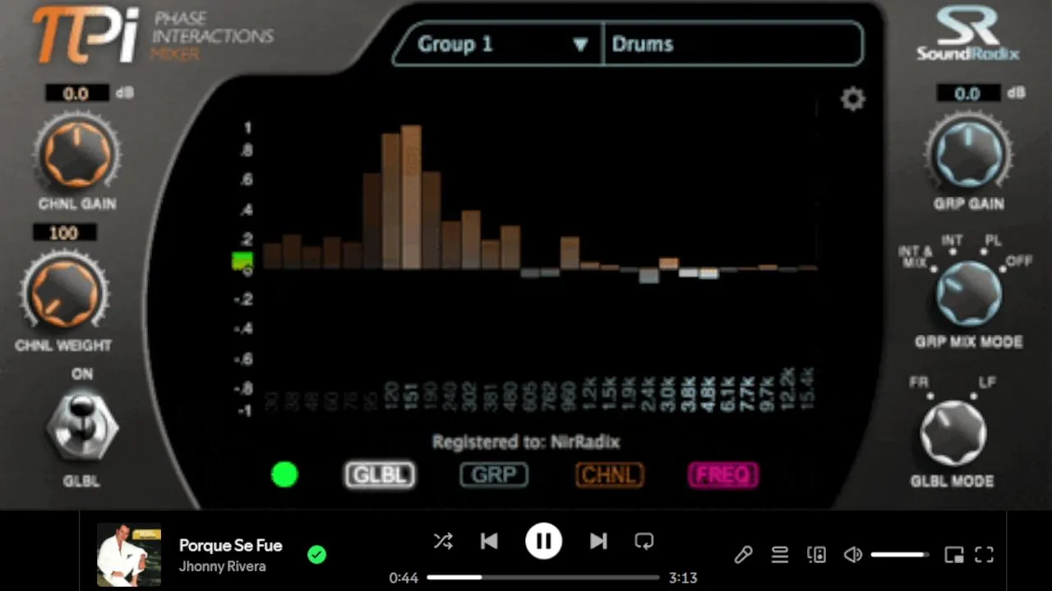This screenshot has width=1052, height=591.
Task: Click the Pi Phase Interactions Mixer logo
Action: [x=152, y=35]
